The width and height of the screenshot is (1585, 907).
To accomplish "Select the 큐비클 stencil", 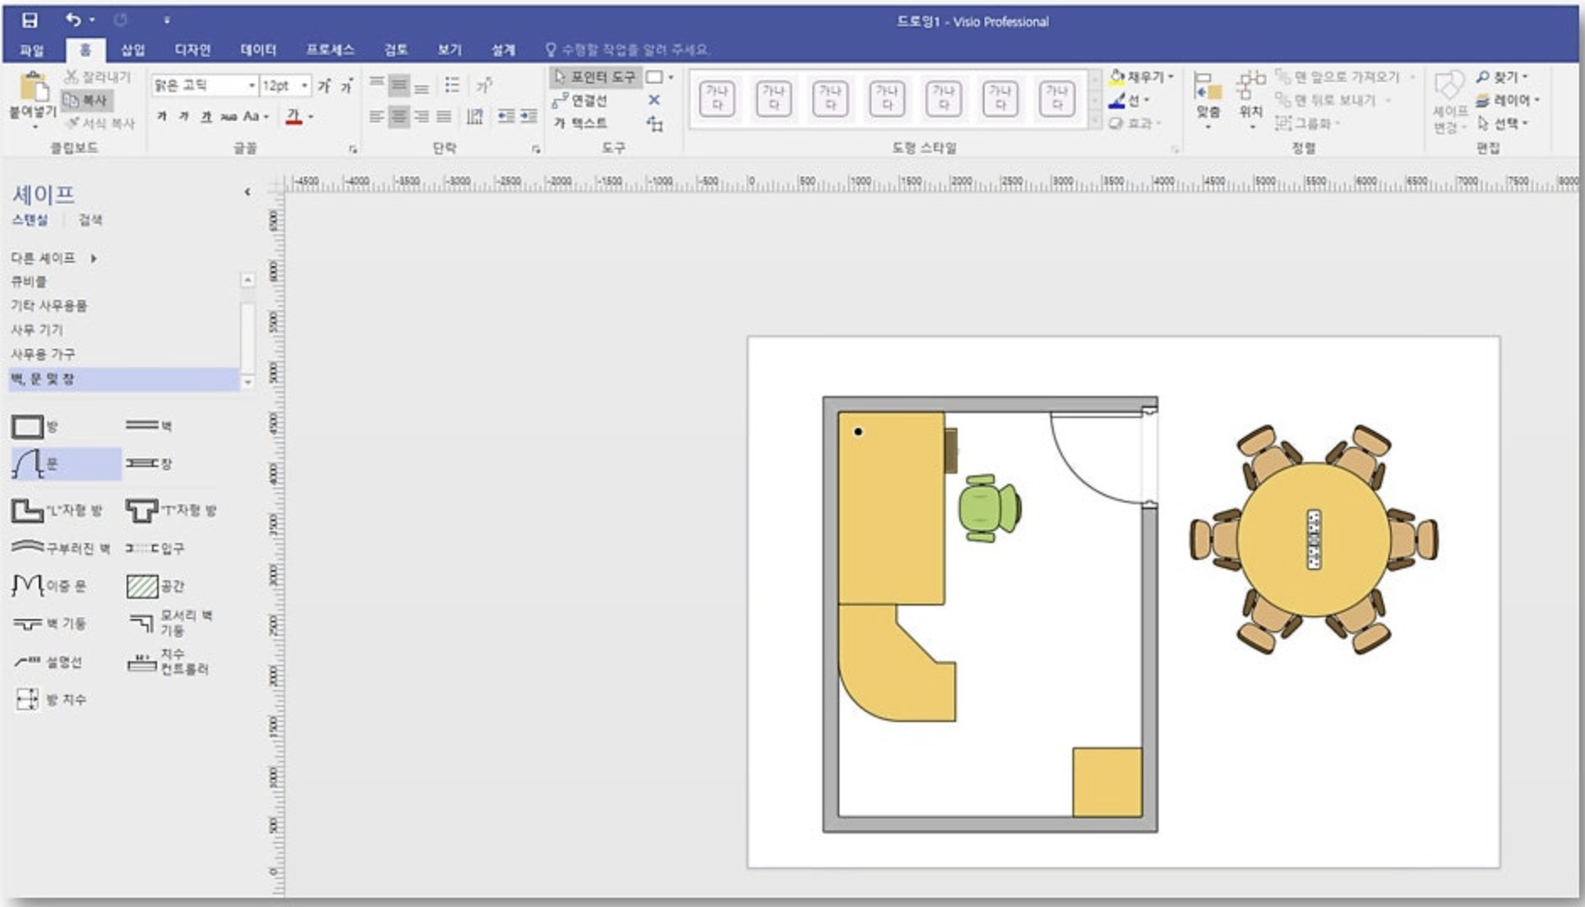I will click(x=29, y=281).
